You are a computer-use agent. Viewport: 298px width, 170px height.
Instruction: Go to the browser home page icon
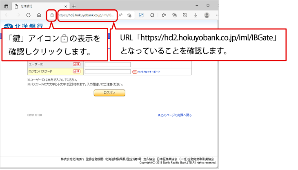pyautogui.click(x=39, y=15)
